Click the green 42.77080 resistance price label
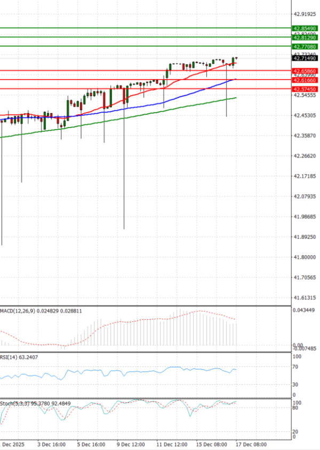 [305, 47]
